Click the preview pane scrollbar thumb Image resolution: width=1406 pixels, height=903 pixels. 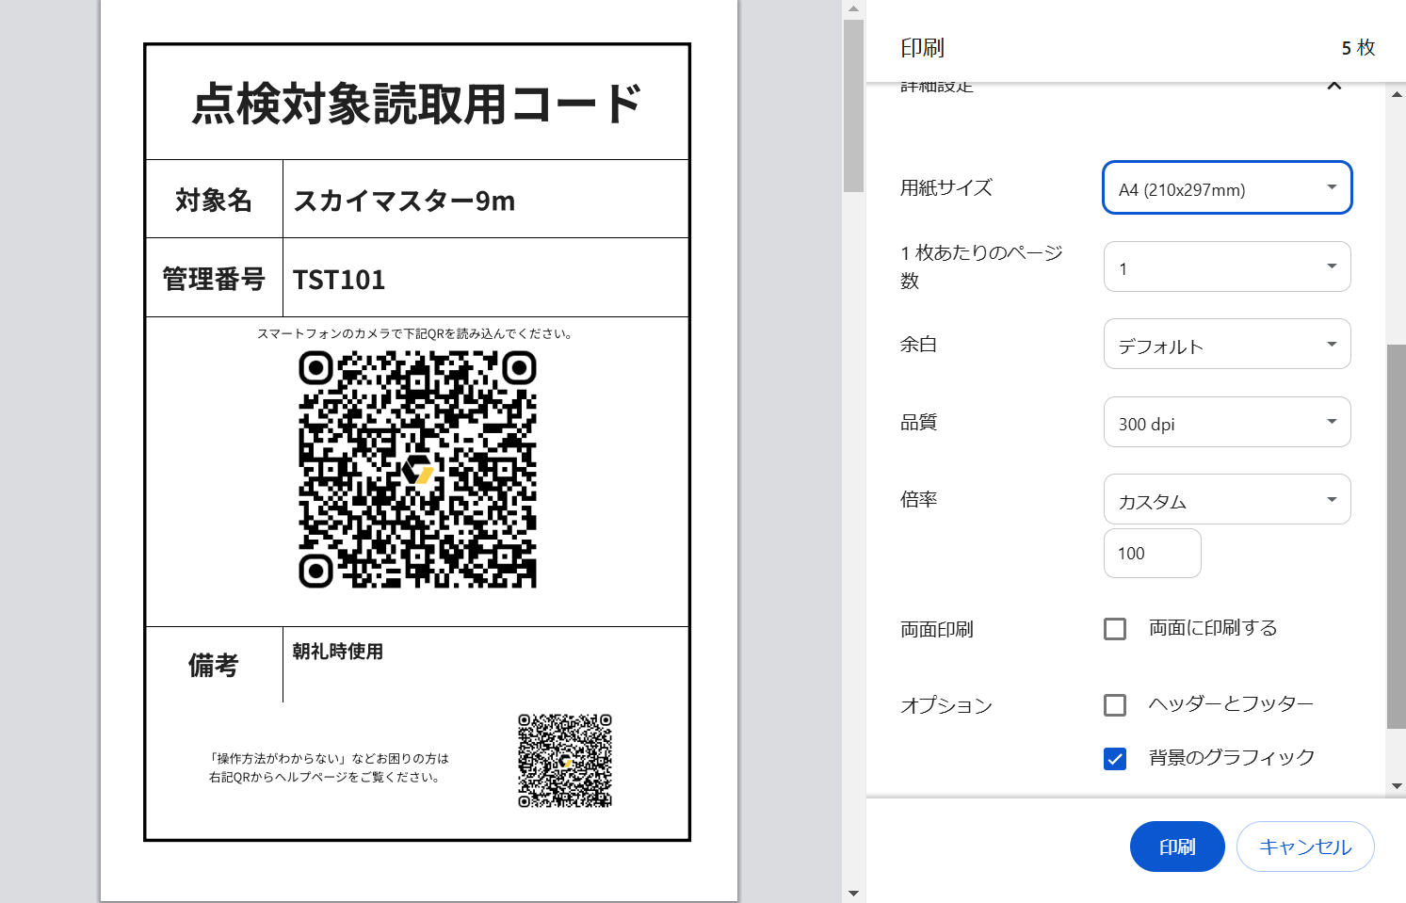point(853,104)
